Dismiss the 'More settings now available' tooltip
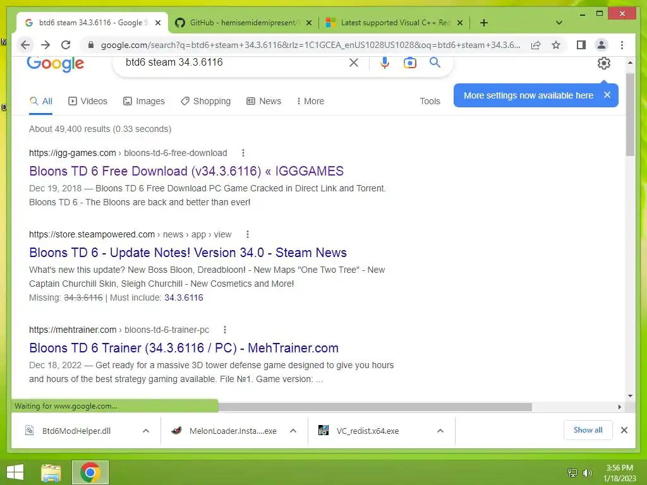This screenshot has height=485, width=647. tap(607, 95)
